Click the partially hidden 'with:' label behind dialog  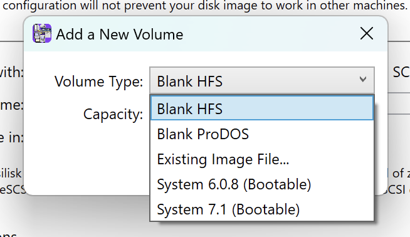pos(11,72)
